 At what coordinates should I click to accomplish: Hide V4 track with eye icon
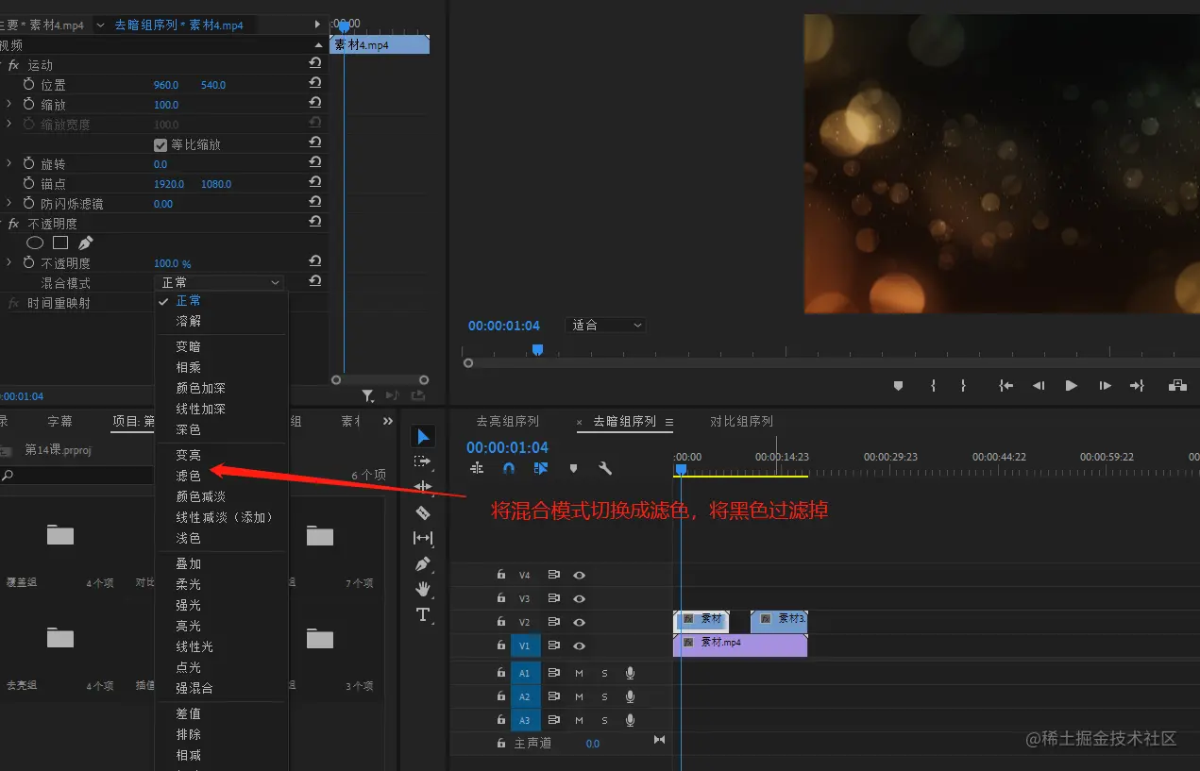coord(580,575)
